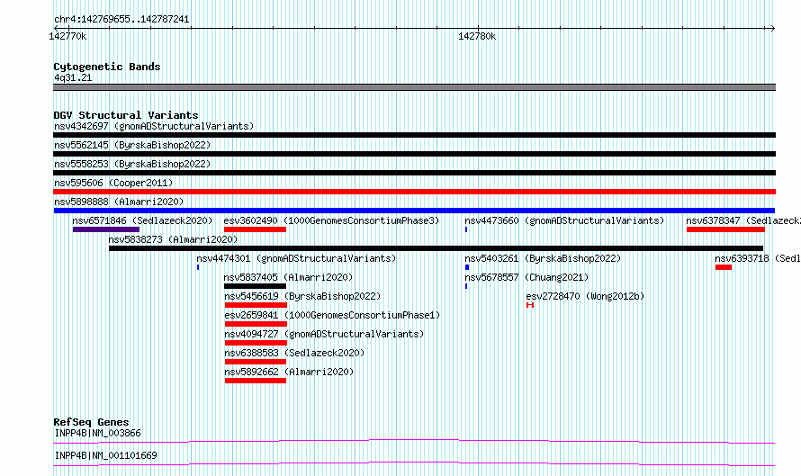Click the red H-shaped marker under esv2728470
The width and height of the screenshot is (801, 476).
[x=530, y=305]
